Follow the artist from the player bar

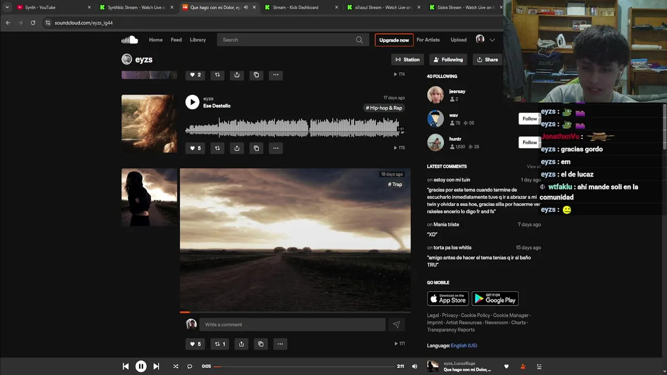pos(523,366)
